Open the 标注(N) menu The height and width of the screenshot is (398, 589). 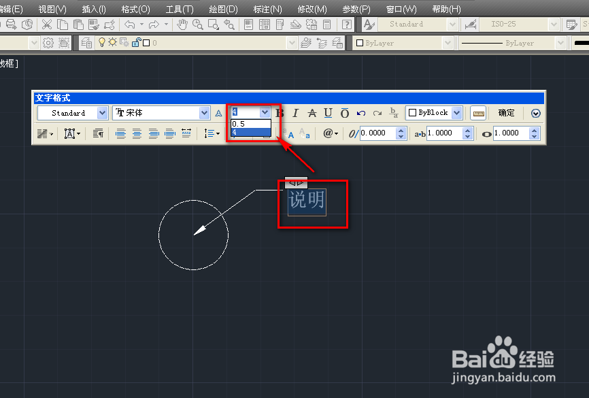267,9
